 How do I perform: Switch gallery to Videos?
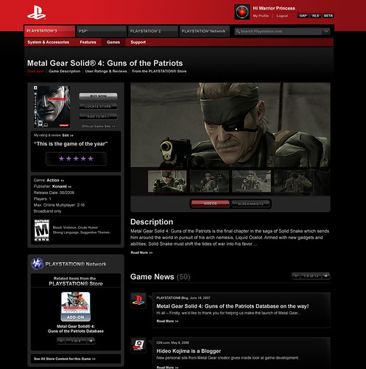[x=211, y=204]
